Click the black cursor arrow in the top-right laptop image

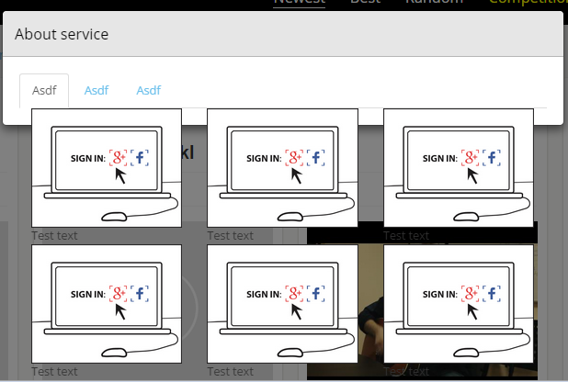(x=472, y=176)
